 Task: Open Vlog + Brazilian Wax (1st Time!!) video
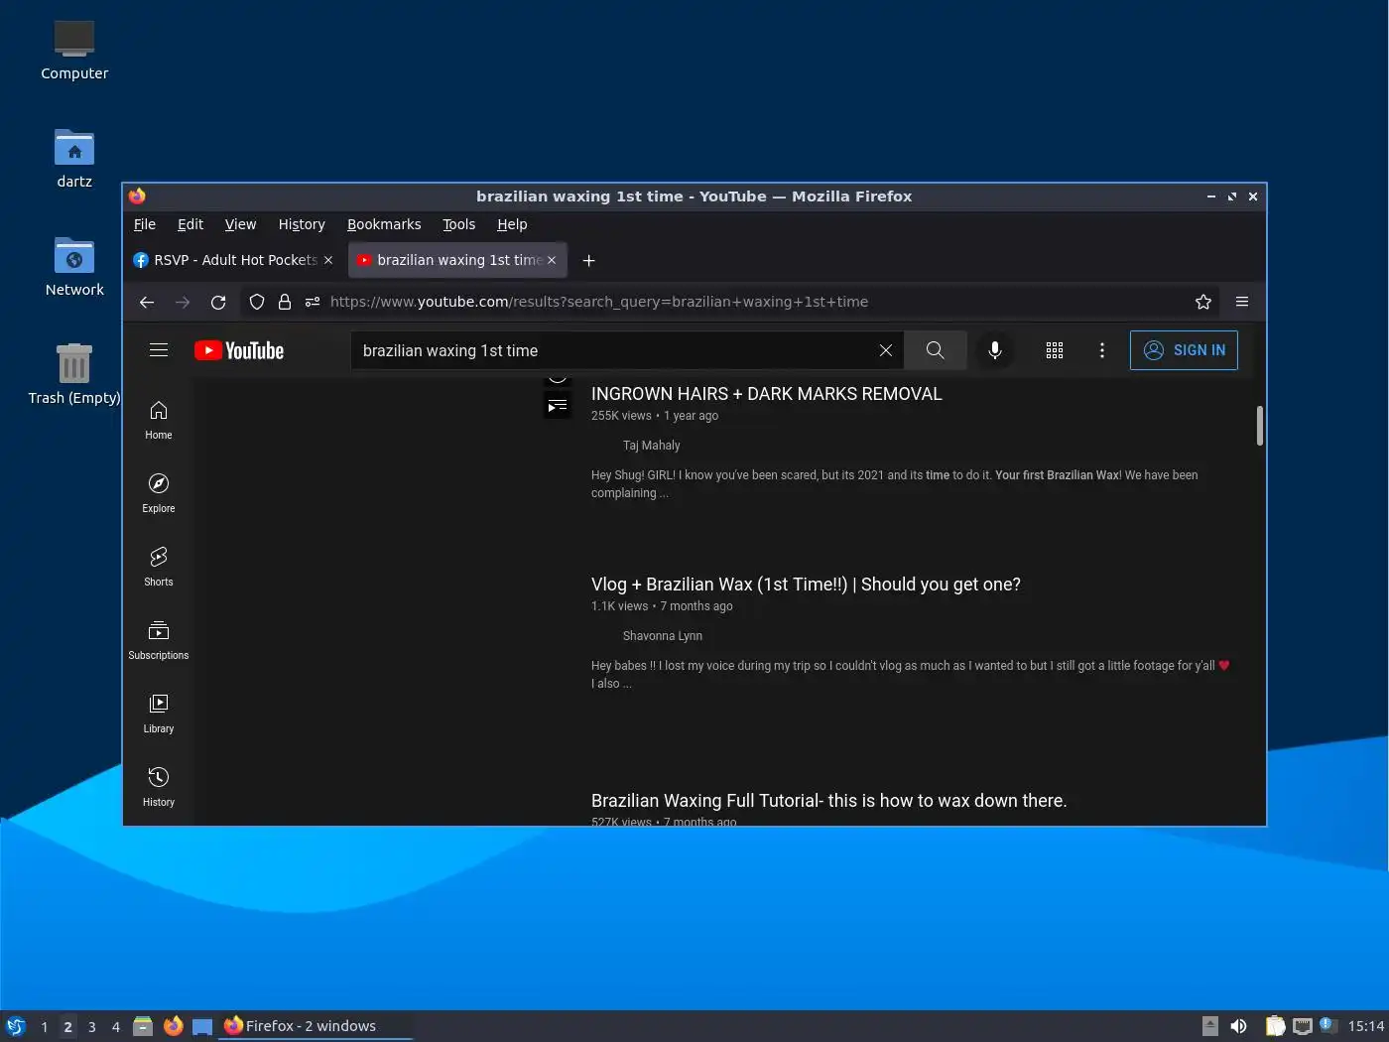point(806,585)
